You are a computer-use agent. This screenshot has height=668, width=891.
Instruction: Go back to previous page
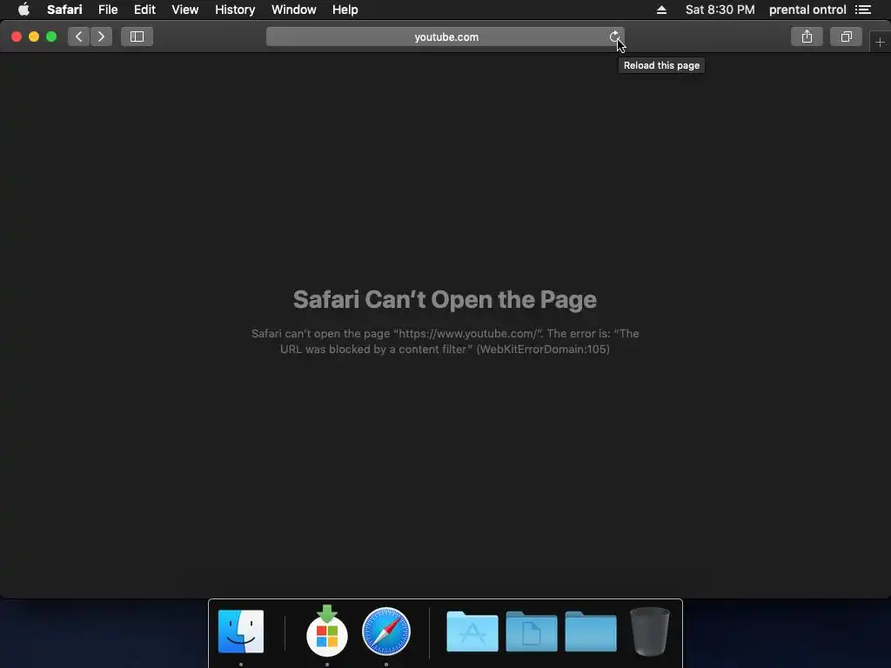coord(79,37)
